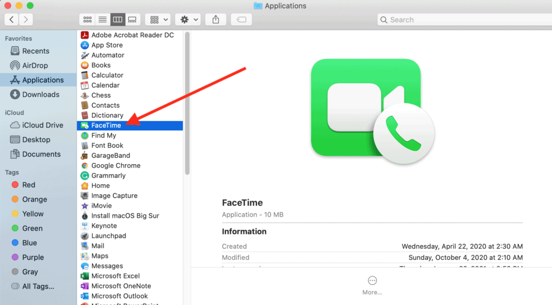Open the Action gear dropdown menu

pos(189,19)
